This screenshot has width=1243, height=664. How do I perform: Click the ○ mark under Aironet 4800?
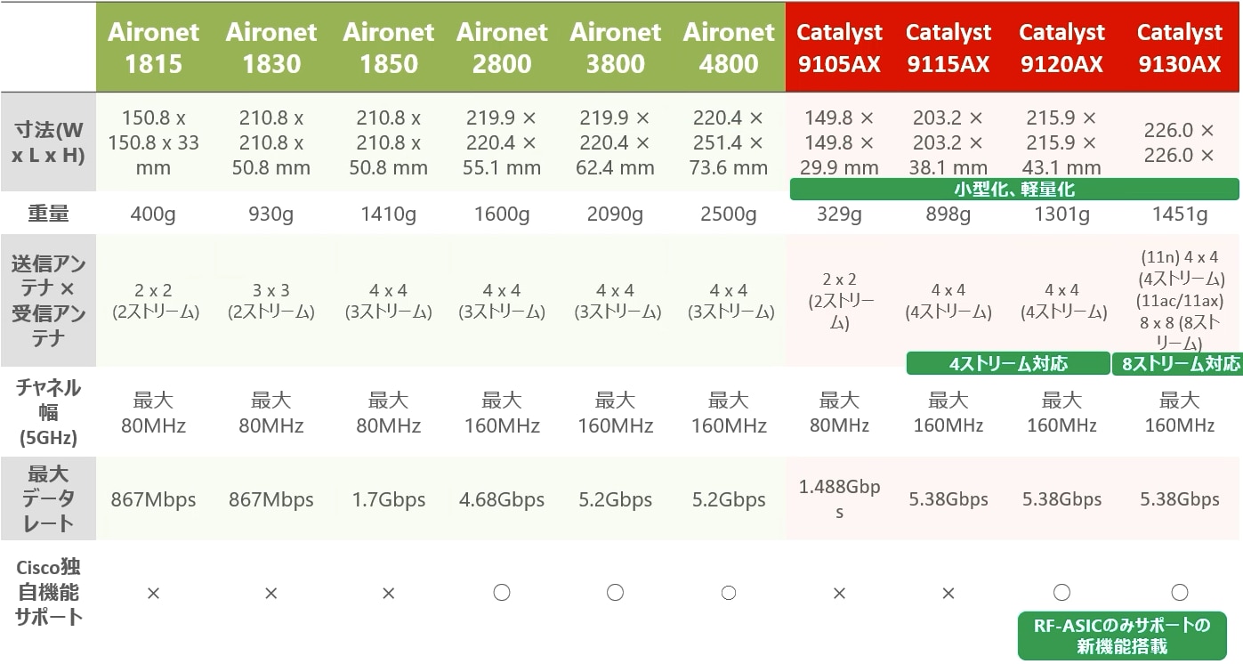coord(729,592)
